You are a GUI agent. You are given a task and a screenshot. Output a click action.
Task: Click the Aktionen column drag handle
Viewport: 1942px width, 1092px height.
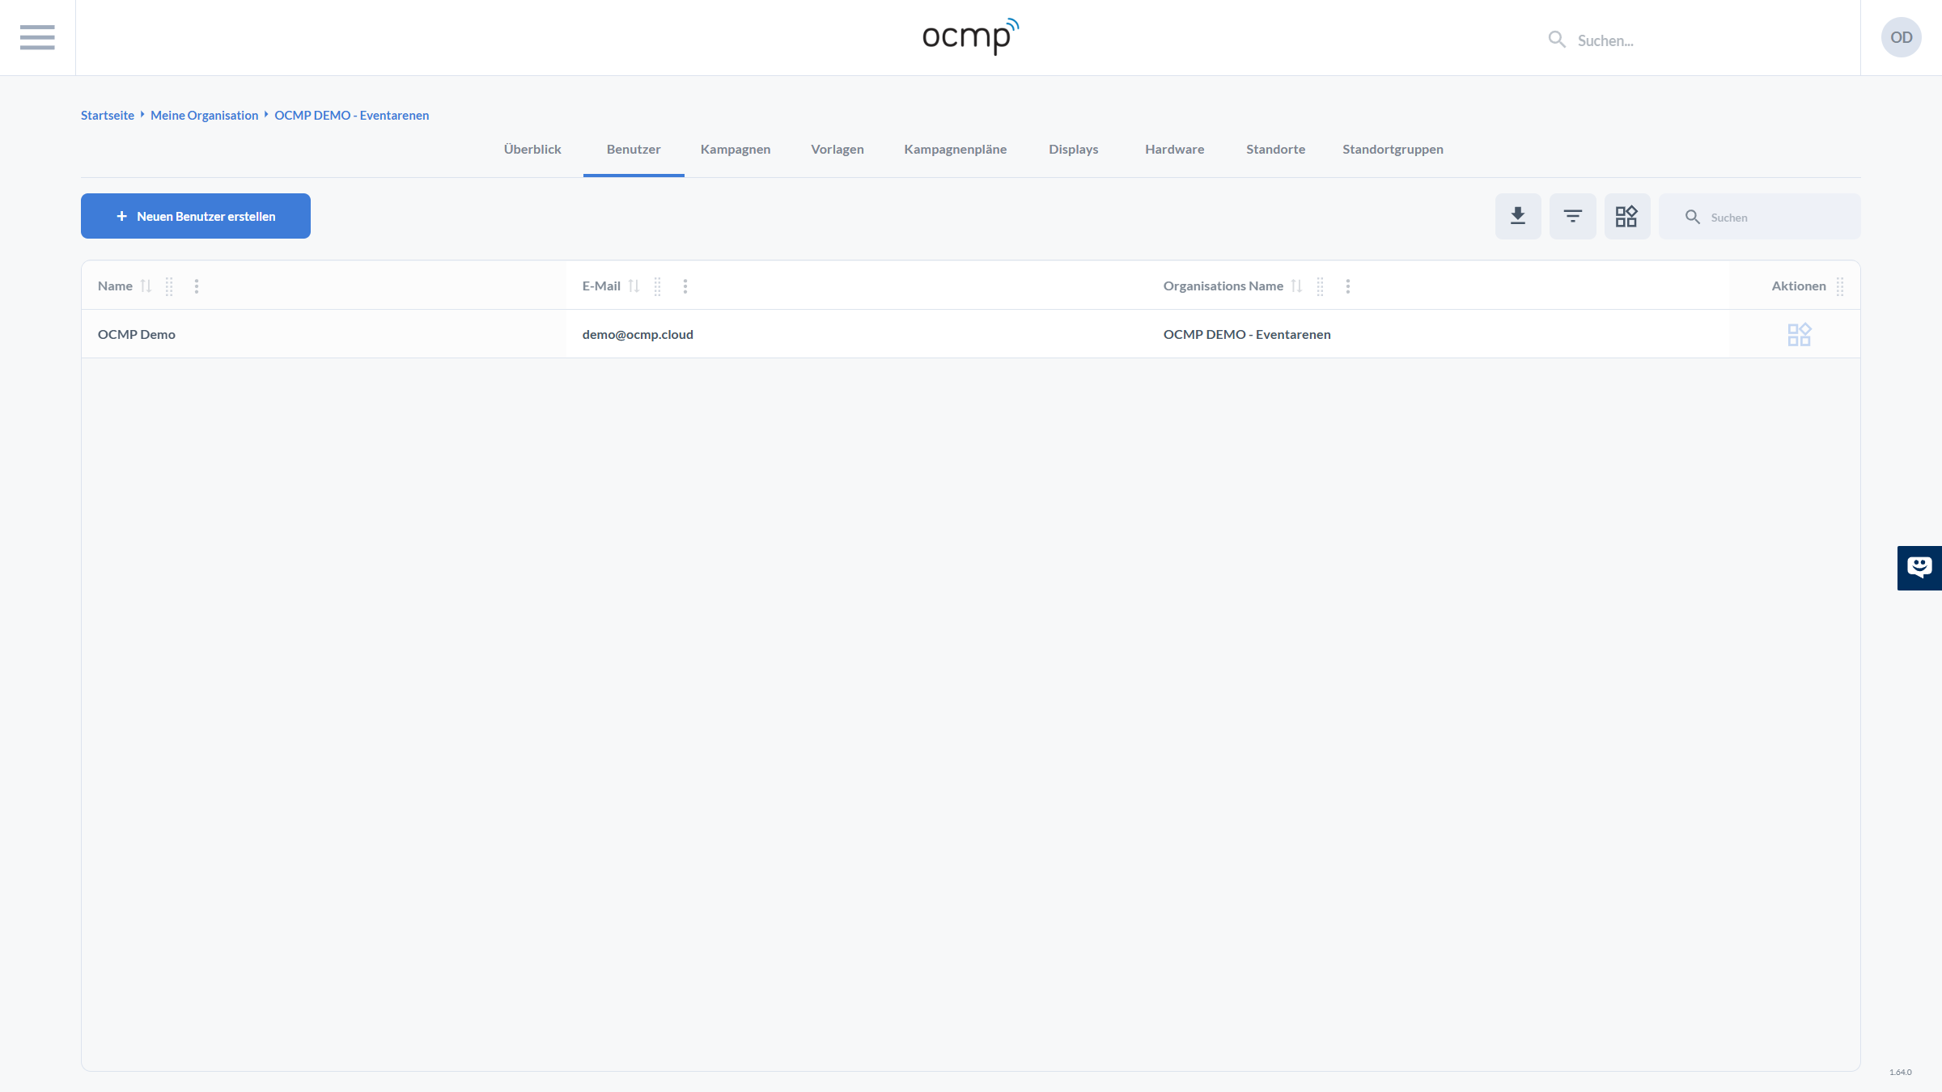tap(1840, 286)
